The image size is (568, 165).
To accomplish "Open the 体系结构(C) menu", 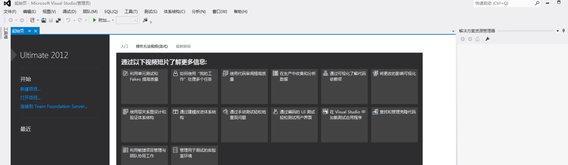I will coord(174,11).
